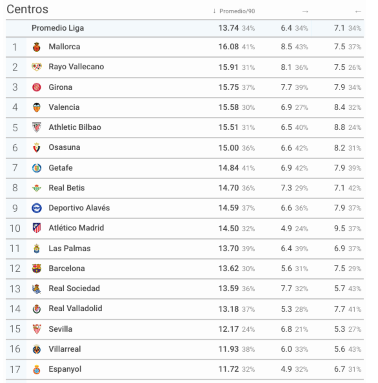This screenshot has width=378, height=383.
Task: Click the Girona club crest
Action: coord(37,87)
